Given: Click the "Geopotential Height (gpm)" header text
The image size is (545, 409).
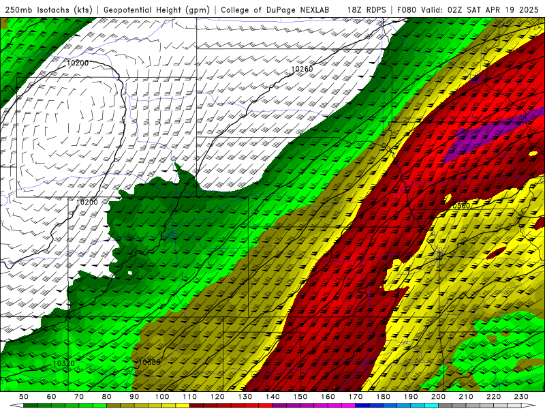Looking at the screenshot, I should click(x=157, y=10).
